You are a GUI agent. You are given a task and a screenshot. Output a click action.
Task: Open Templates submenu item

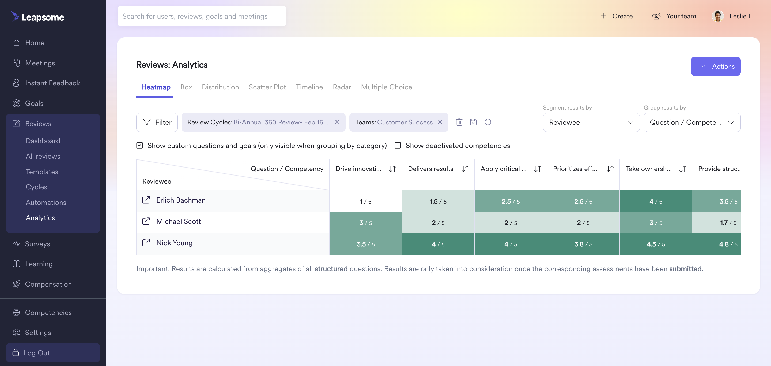[41, 172]
